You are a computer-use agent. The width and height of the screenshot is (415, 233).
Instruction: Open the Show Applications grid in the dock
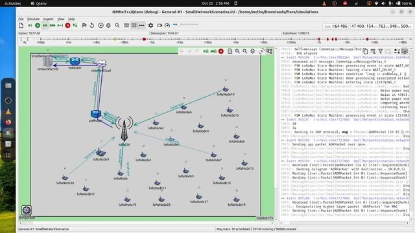(x=8, y=155)
